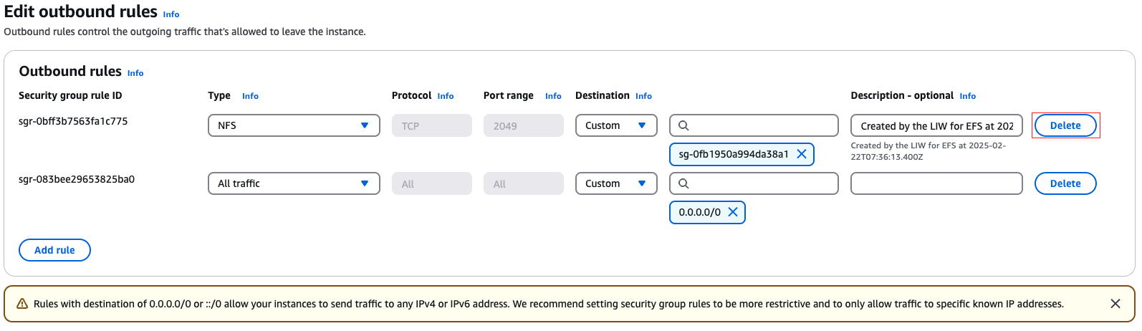Remove the sg-0fb1950a994da38a1 destination chip
This screenshot has height=331, width=1142.
pos(802,154)
